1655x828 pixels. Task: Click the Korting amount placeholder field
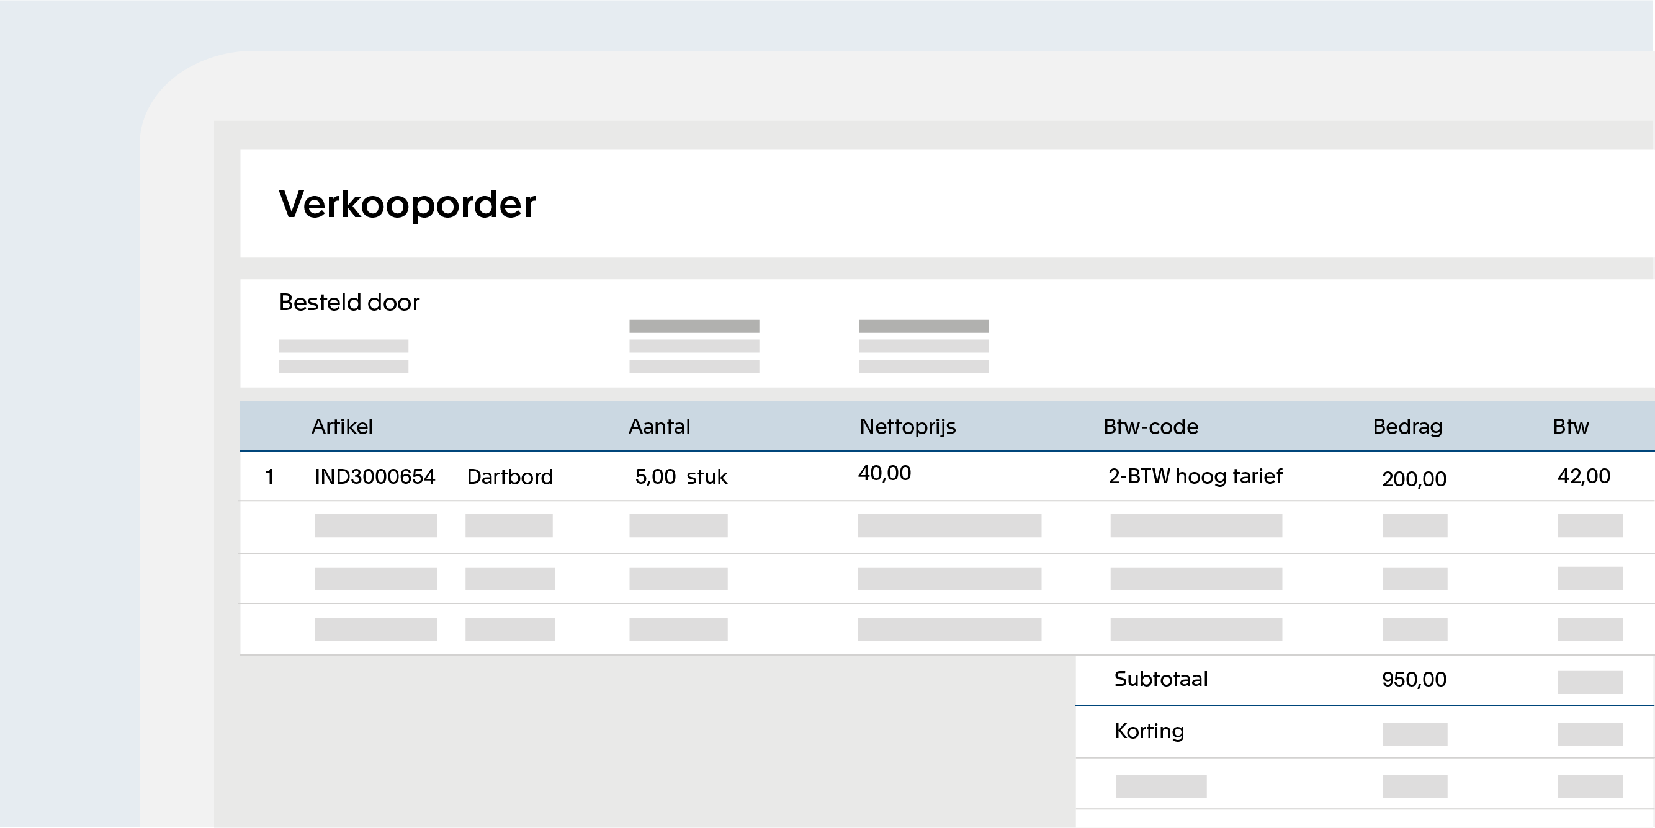tap(1414, 734)
